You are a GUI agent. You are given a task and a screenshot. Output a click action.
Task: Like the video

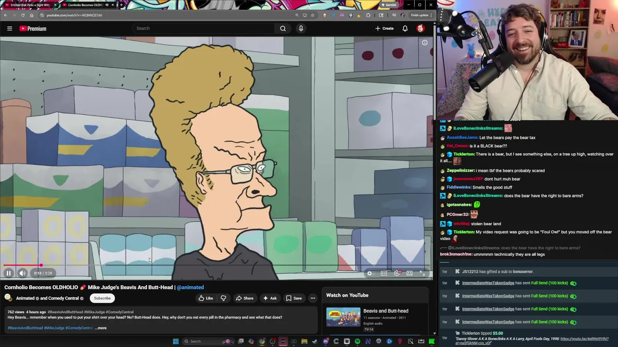click(206, 298)
